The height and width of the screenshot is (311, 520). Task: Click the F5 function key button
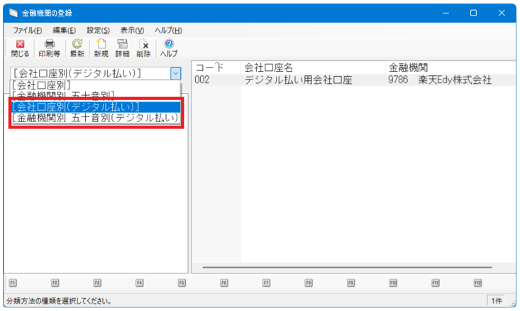[182, 283]
